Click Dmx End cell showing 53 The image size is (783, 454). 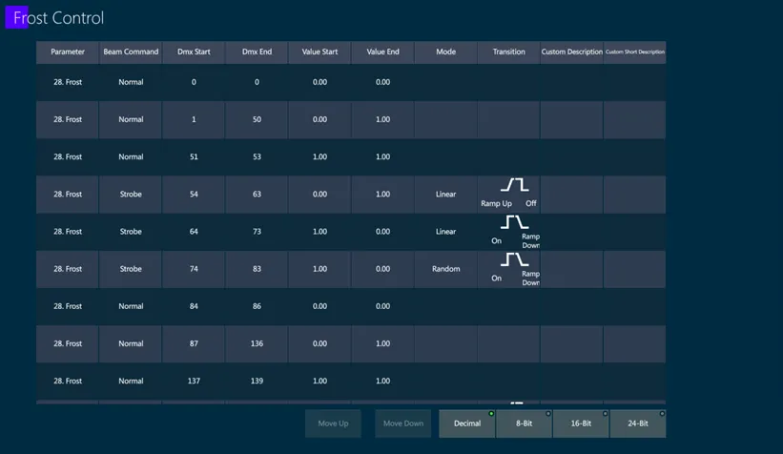(x=257, y=156)
